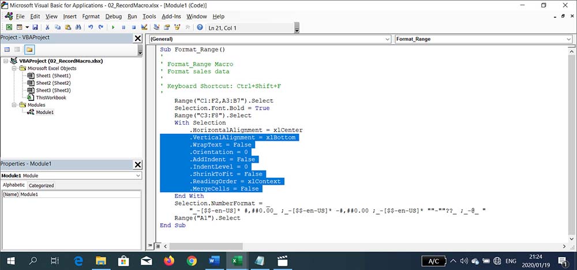Click View Code icon in Project panel
Image resolution: width=577 pixels, height=270 pixels.
click(x=7, y=50)
